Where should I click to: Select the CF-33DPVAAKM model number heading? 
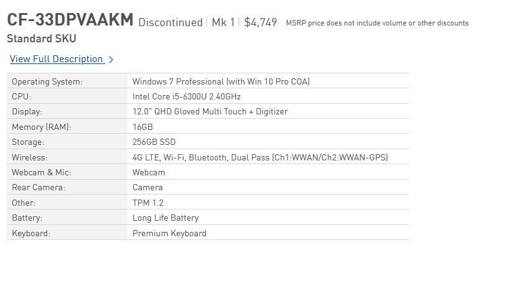coord(70,21)
